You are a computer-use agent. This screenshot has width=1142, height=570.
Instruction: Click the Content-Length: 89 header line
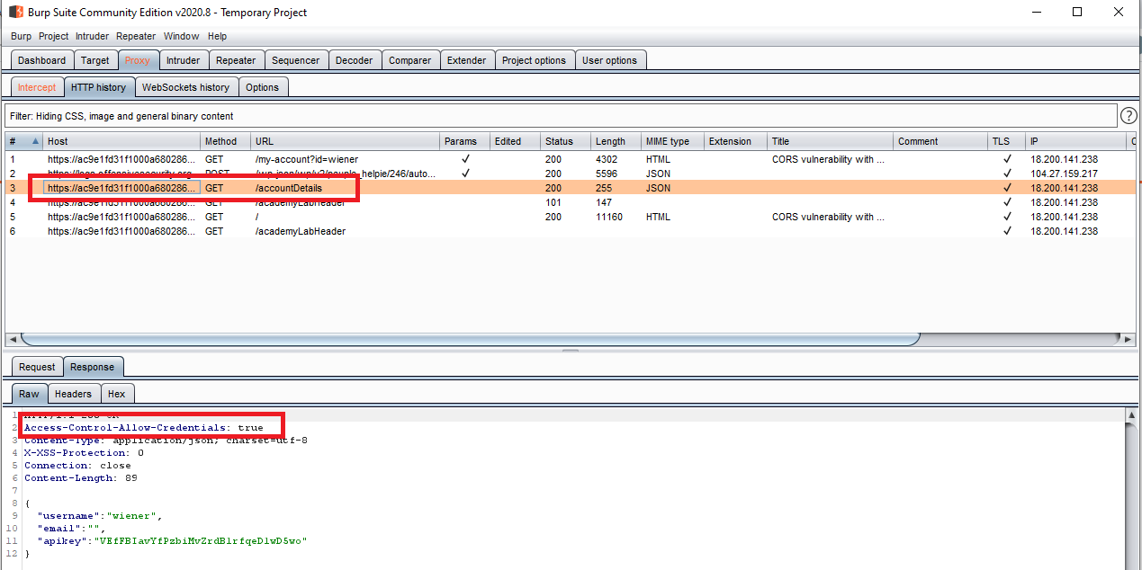coord(81,478)
